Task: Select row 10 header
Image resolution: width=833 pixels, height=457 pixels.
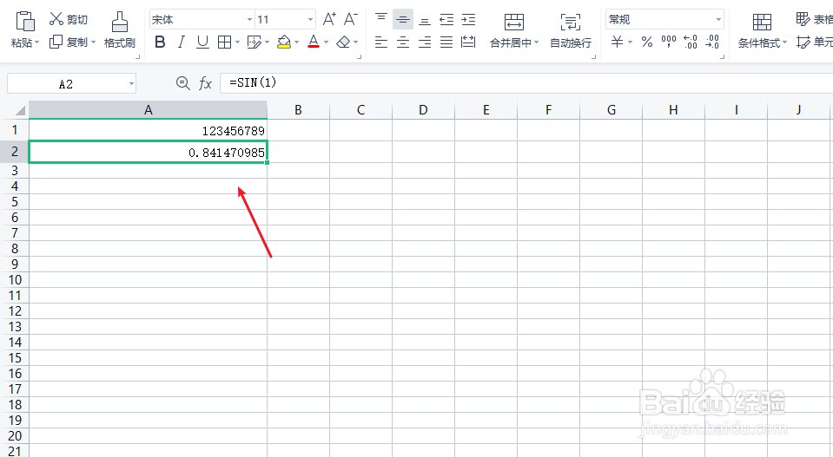Action: point(15,280)
